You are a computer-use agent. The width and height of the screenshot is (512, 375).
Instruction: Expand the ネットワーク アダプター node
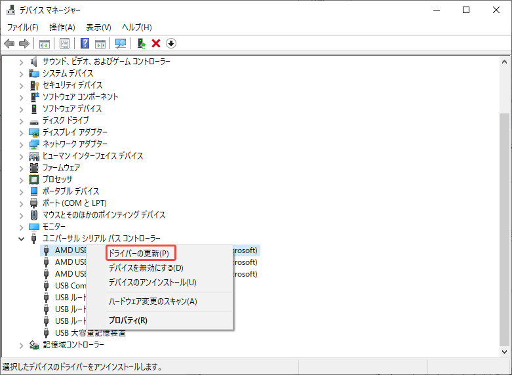21,145
